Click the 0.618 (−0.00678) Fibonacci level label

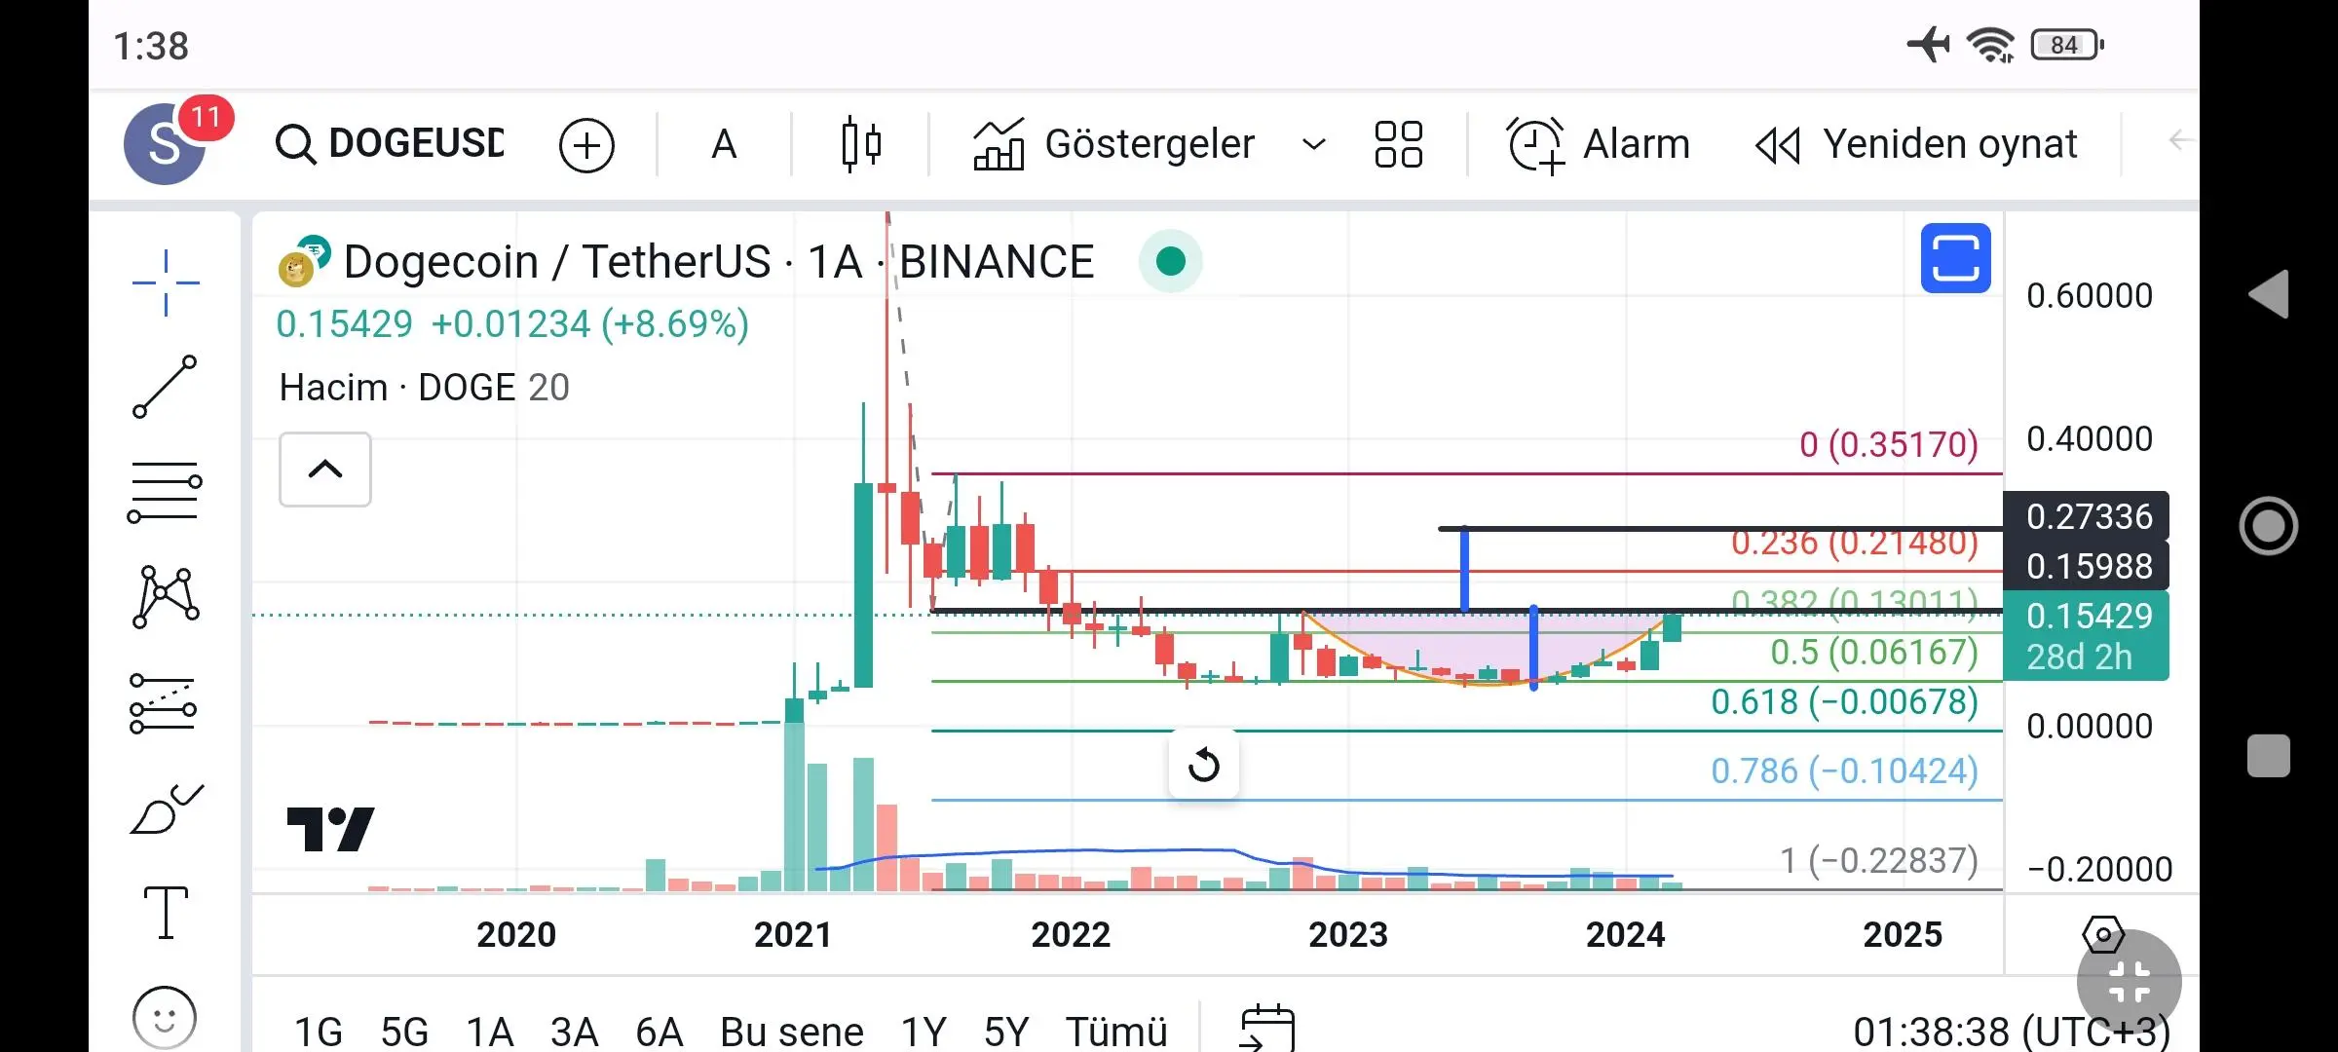(1844, 701)
